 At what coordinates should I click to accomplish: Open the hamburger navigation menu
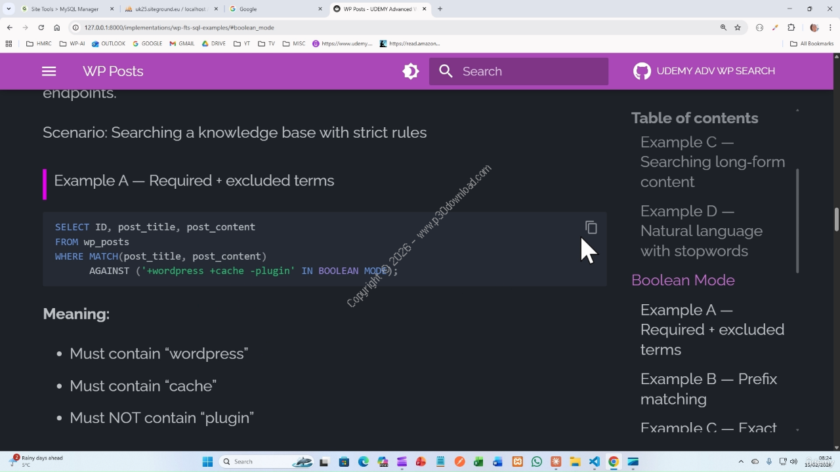49,71
